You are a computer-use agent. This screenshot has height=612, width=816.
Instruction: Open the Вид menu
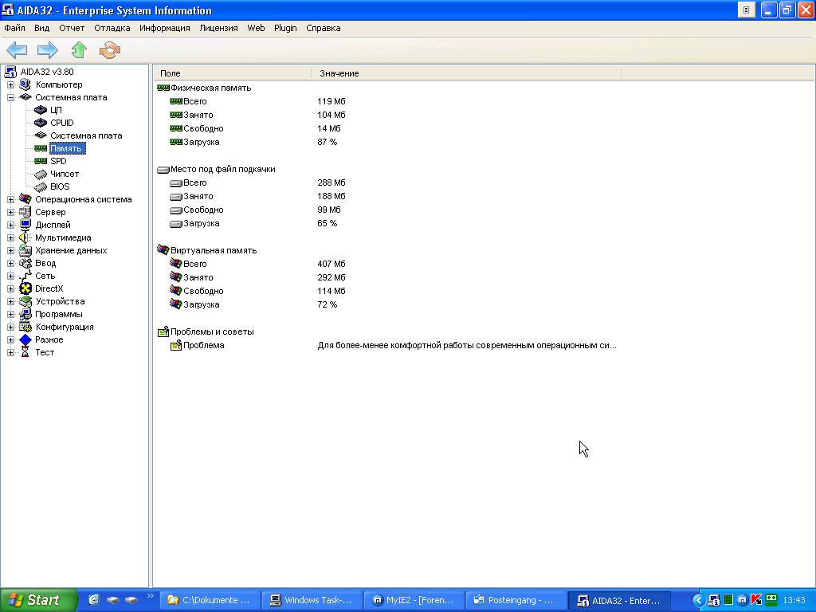click(41, 28)
